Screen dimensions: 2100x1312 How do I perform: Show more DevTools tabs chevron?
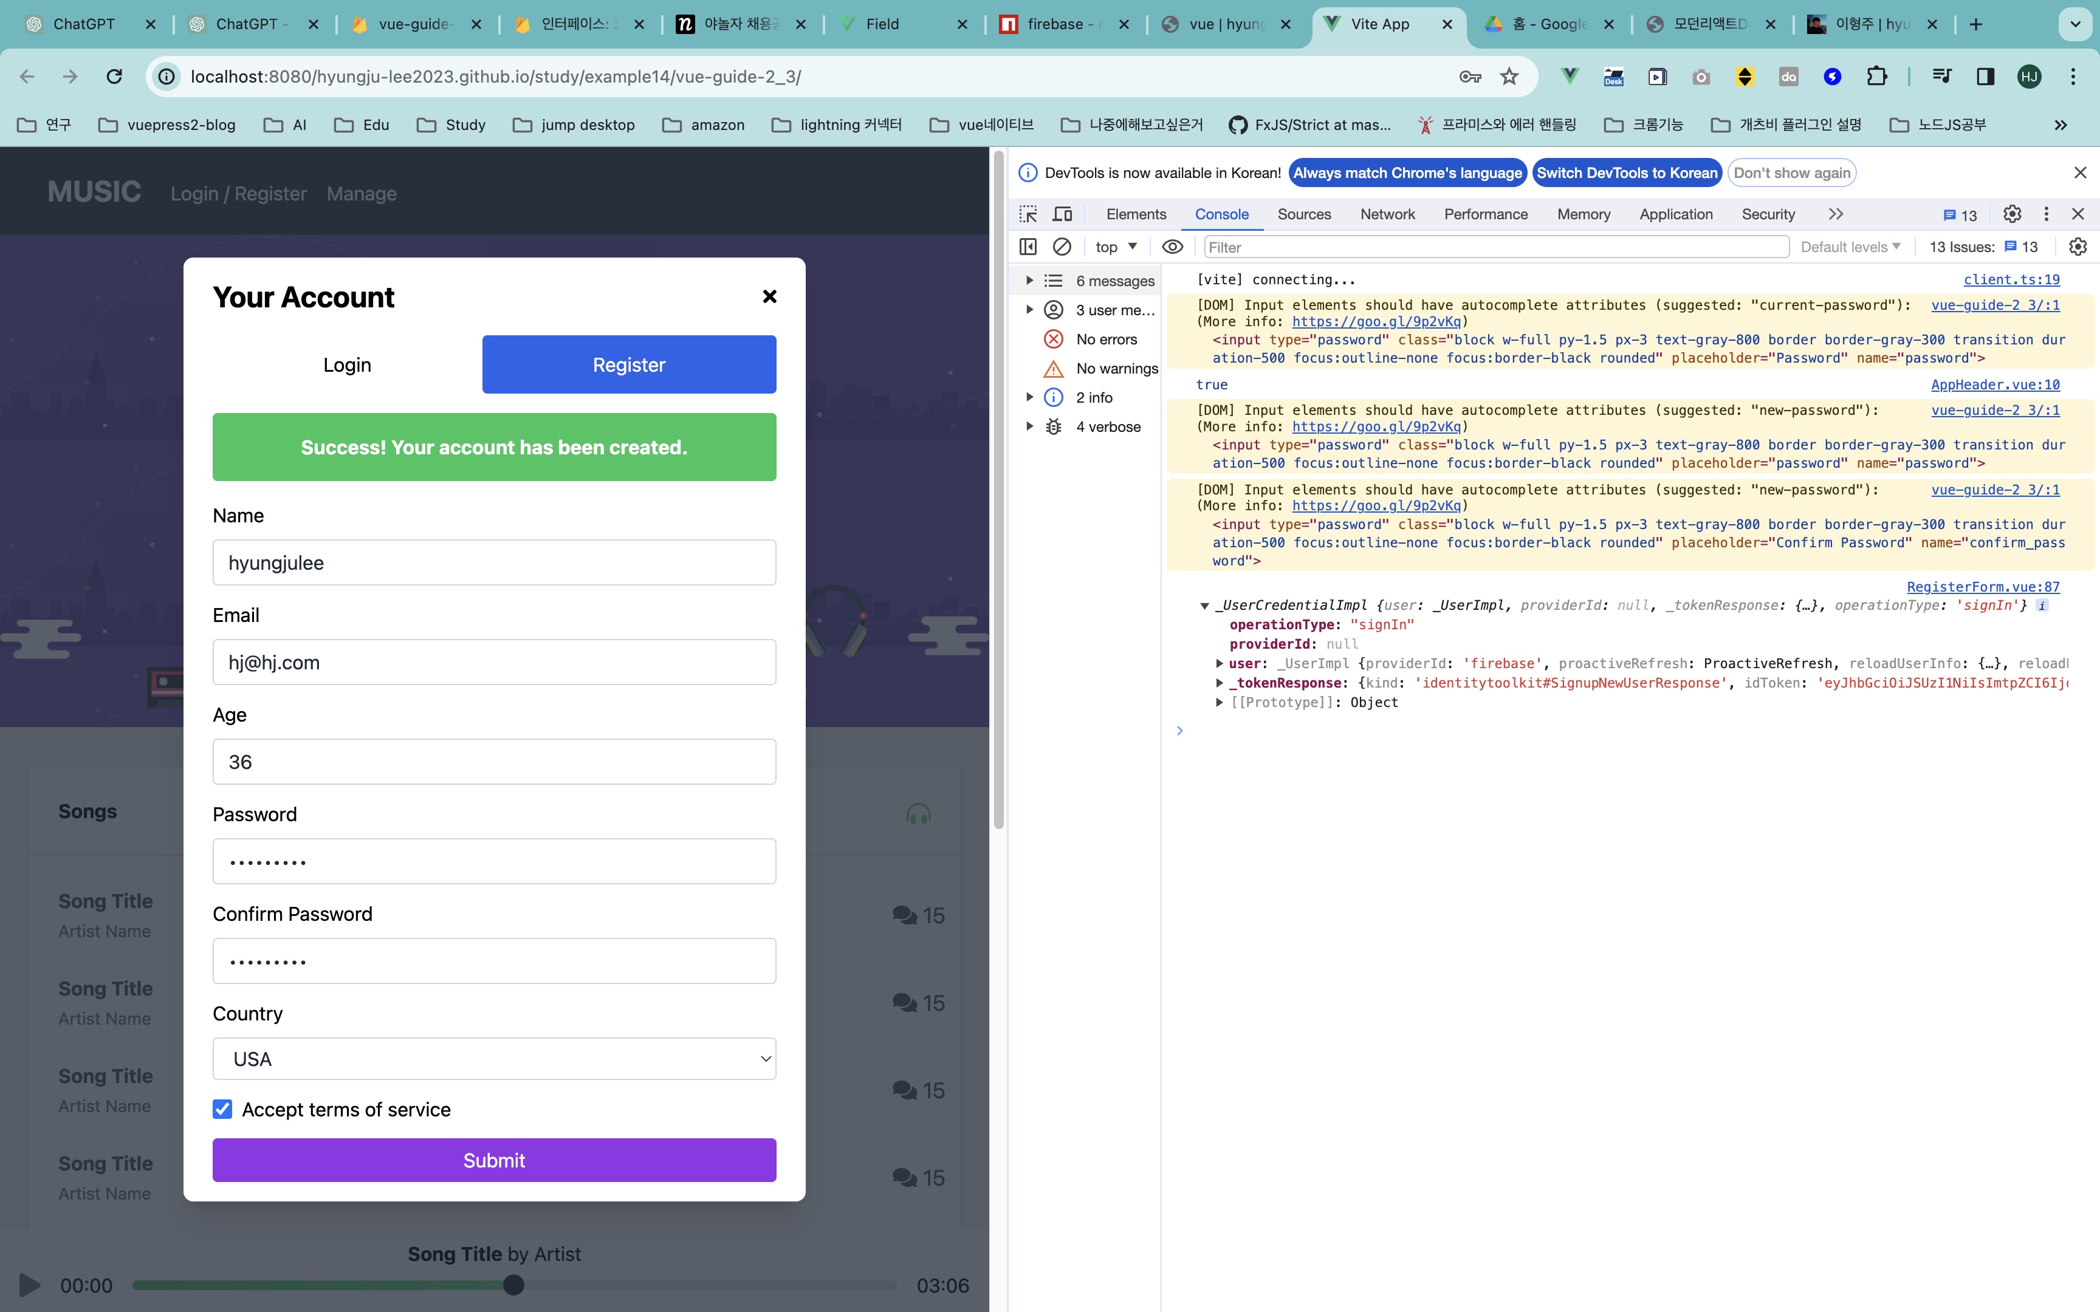click(x=1835, y=213)
